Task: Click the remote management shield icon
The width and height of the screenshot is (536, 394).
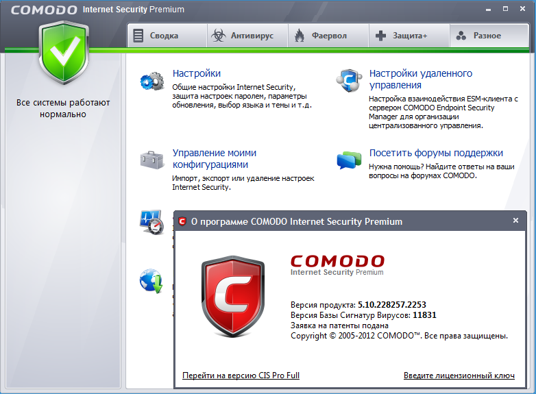Action: click(x=349, y=80)
